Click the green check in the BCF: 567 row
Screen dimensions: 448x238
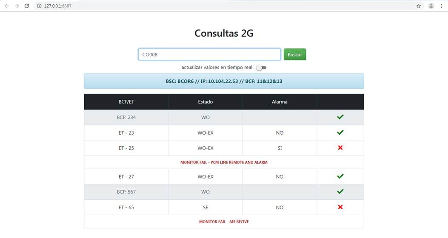(x=340, y=192)
